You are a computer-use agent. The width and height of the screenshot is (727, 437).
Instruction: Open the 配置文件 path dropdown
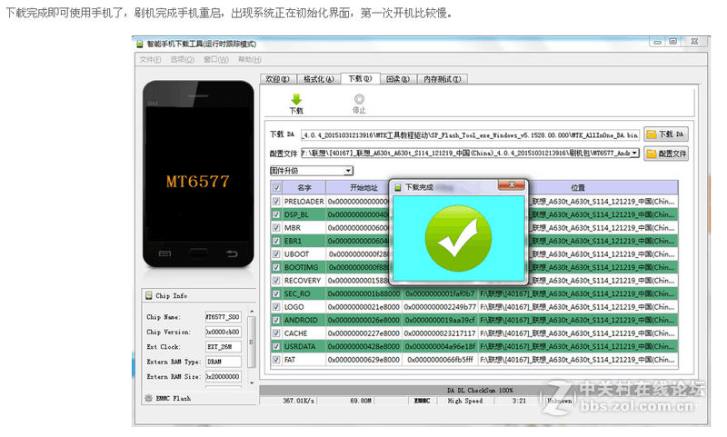pos(634,153)
